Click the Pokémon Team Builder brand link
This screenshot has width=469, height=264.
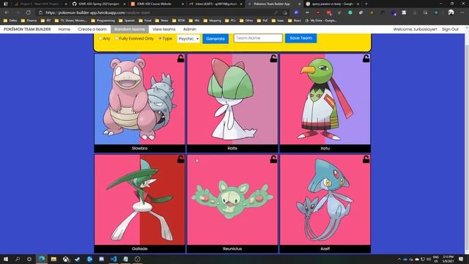(27, 29)
